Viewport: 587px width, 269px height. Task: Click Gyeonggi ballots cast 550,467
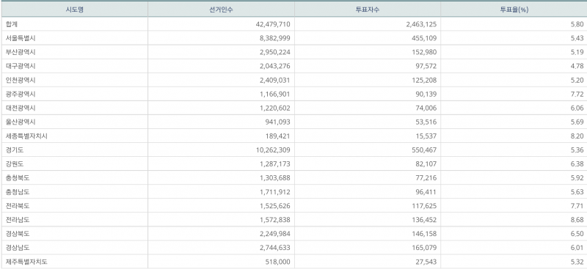[x=424, y=150]
